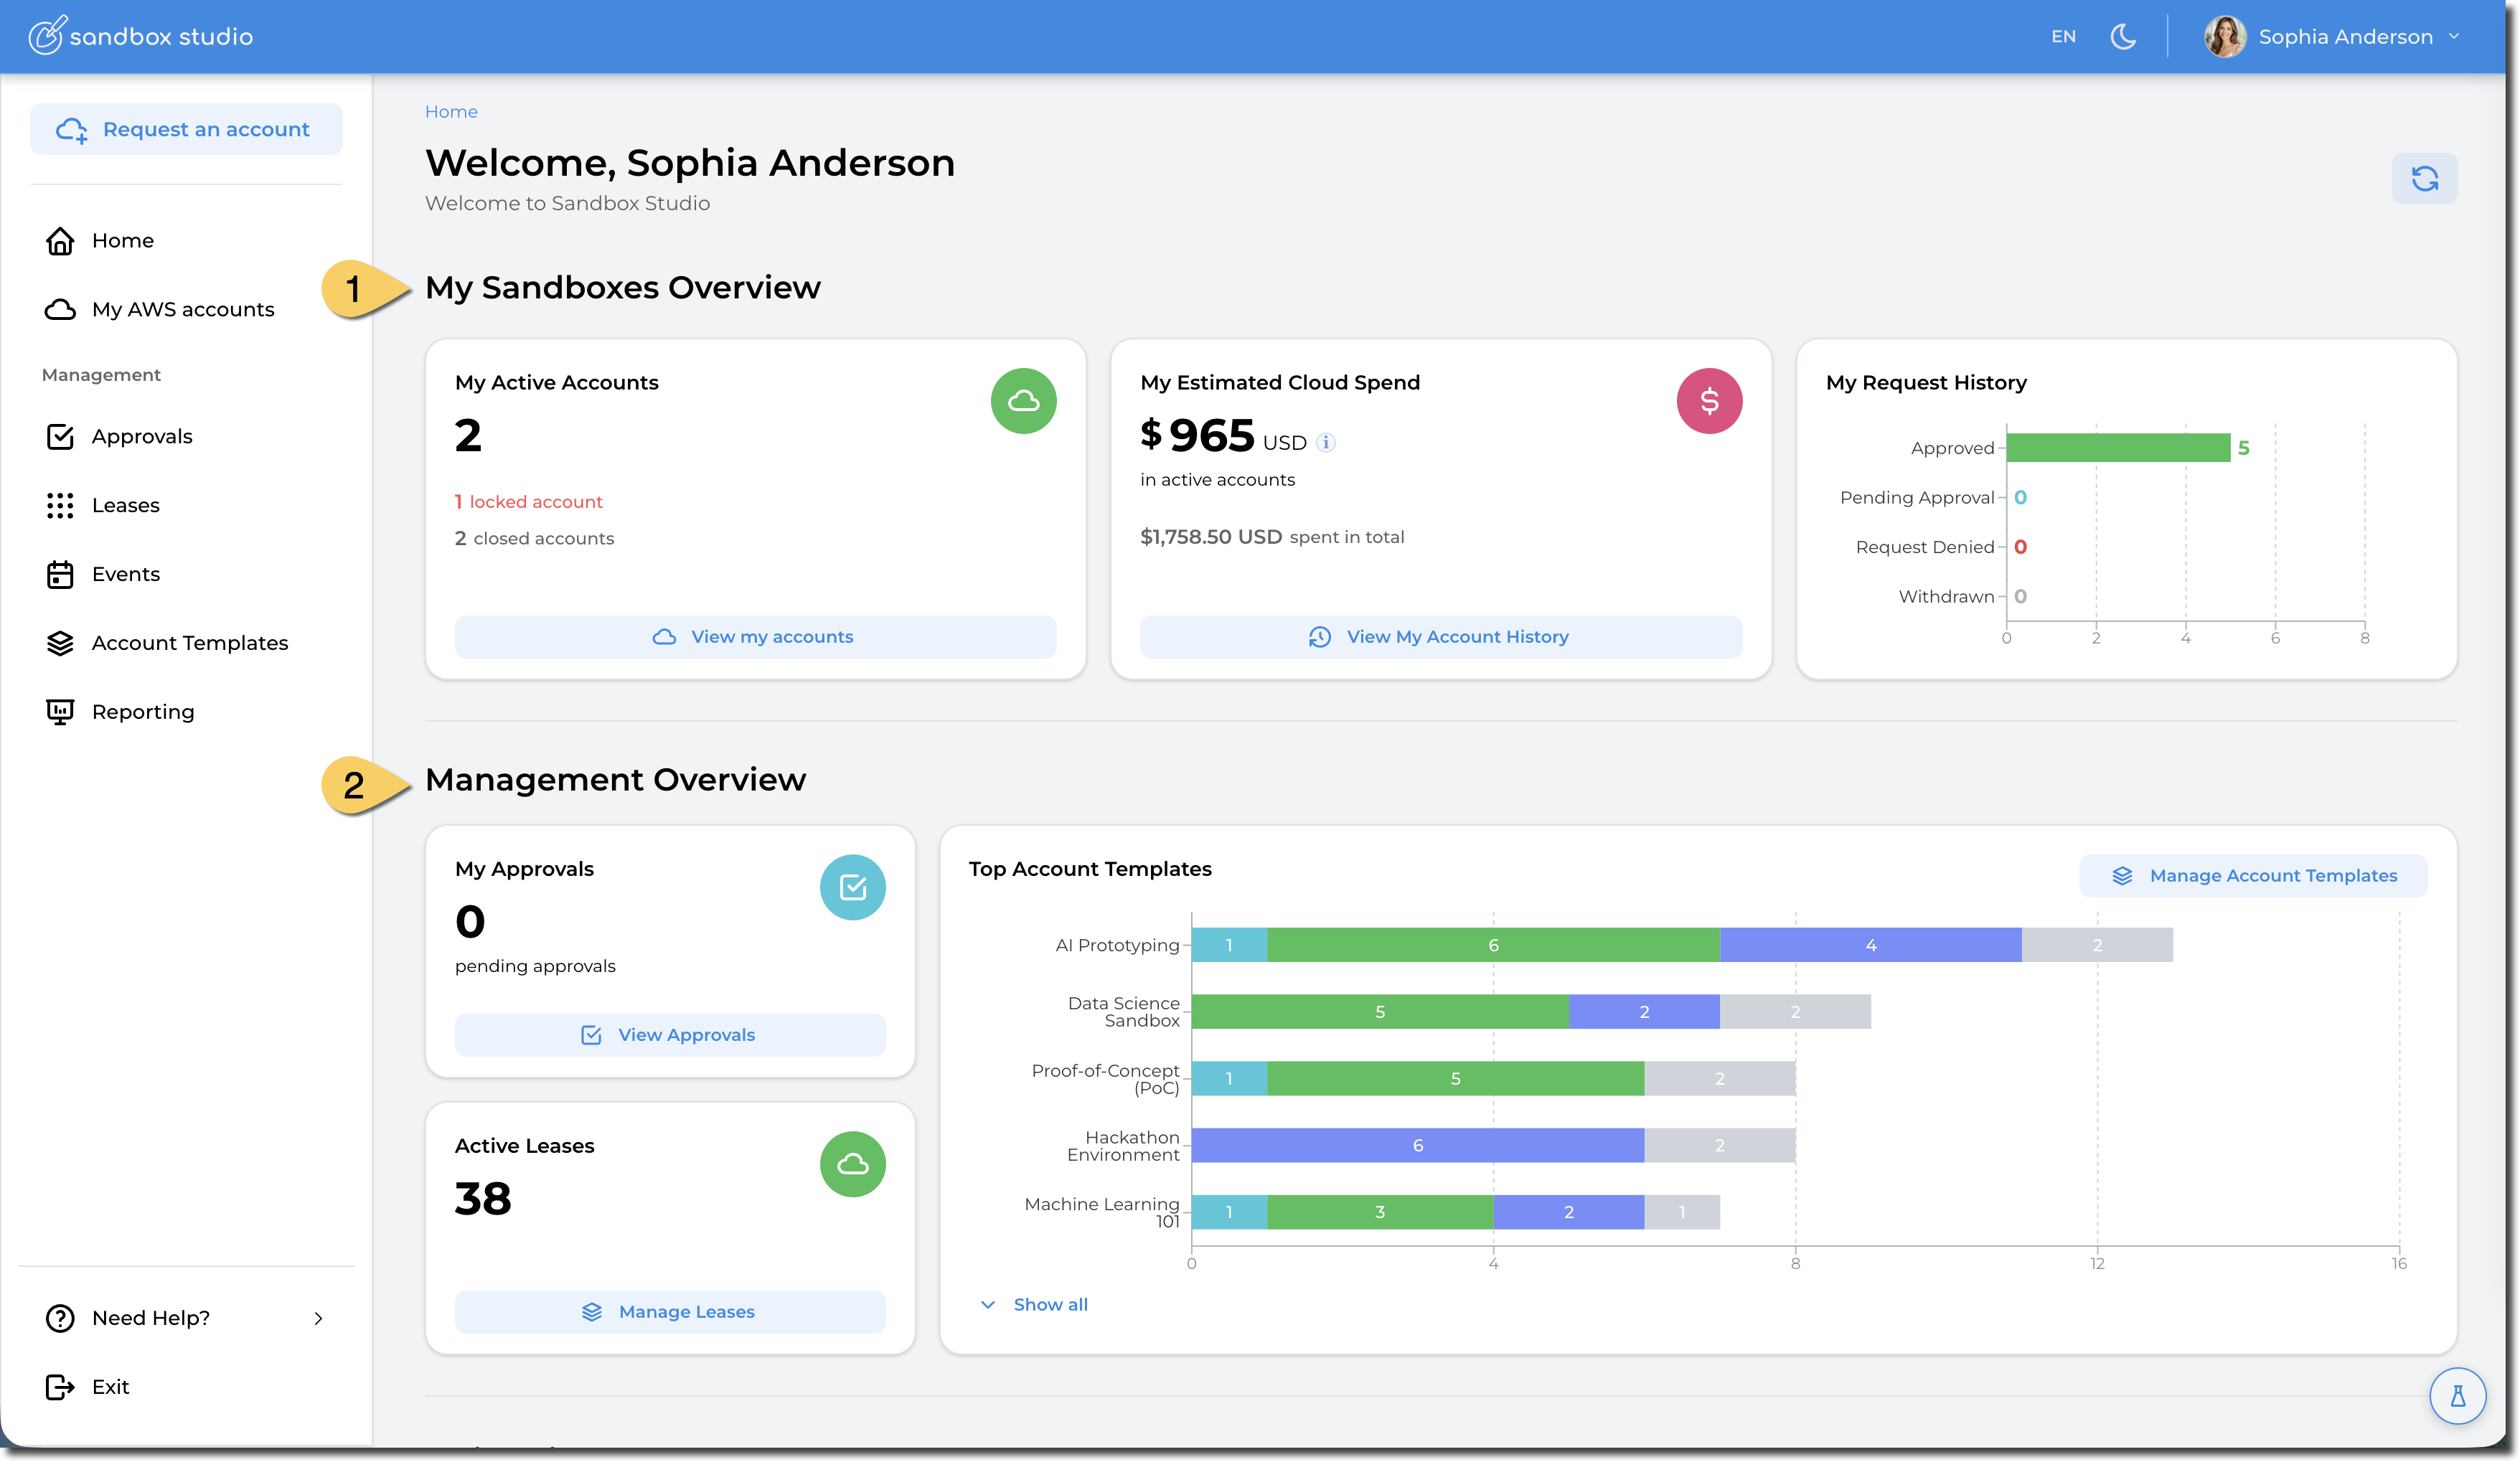Open Leases in the sidebar
This screenshot has width=2520, height=1462.
pyautogui.click(x=125, y=505)
